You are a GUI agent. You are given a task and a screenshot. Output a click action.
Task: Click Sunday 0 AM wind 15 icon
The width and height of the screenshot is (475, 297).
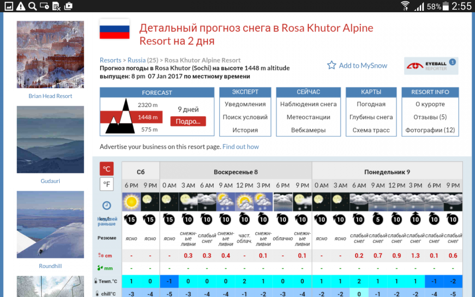tap(169, 219)
